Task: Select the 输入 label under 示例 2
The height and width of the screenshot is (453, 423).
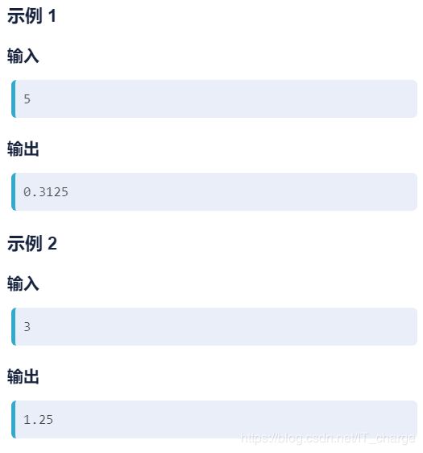Action: (x=23, y=283)
